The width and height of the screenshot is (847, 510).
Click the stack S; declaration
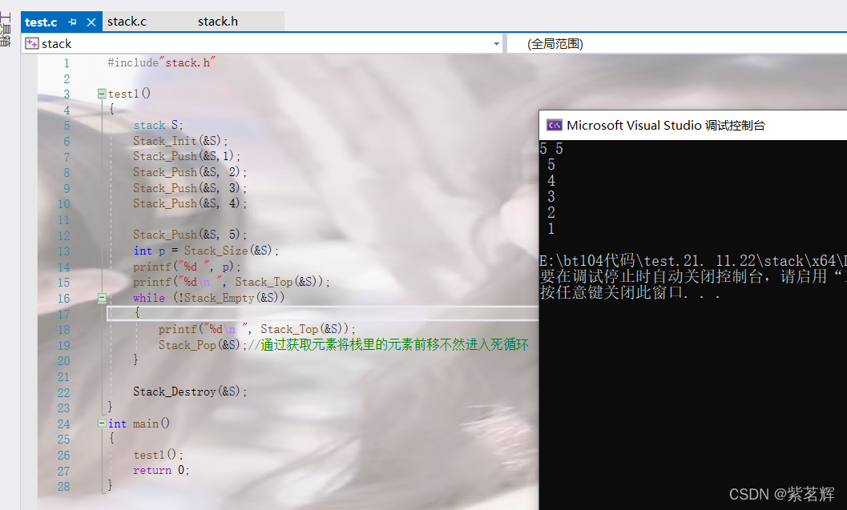point(159,125)
